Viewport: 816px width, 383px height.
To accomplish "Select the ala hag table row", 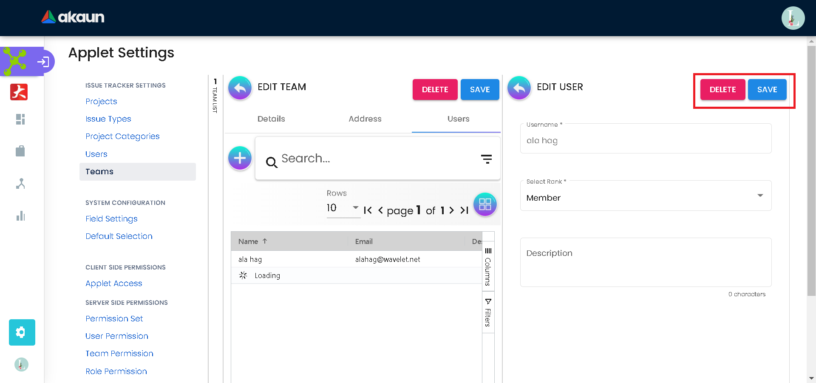I will click(357, 259).
